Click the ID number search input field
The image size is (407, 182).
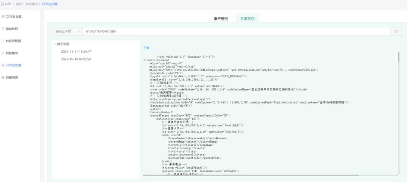point(235,31)
